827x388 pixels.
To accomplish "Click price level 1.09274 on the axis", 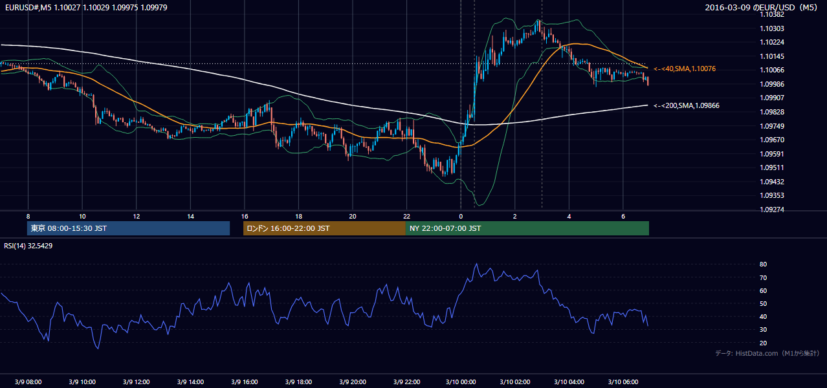I will click(773, 210).
